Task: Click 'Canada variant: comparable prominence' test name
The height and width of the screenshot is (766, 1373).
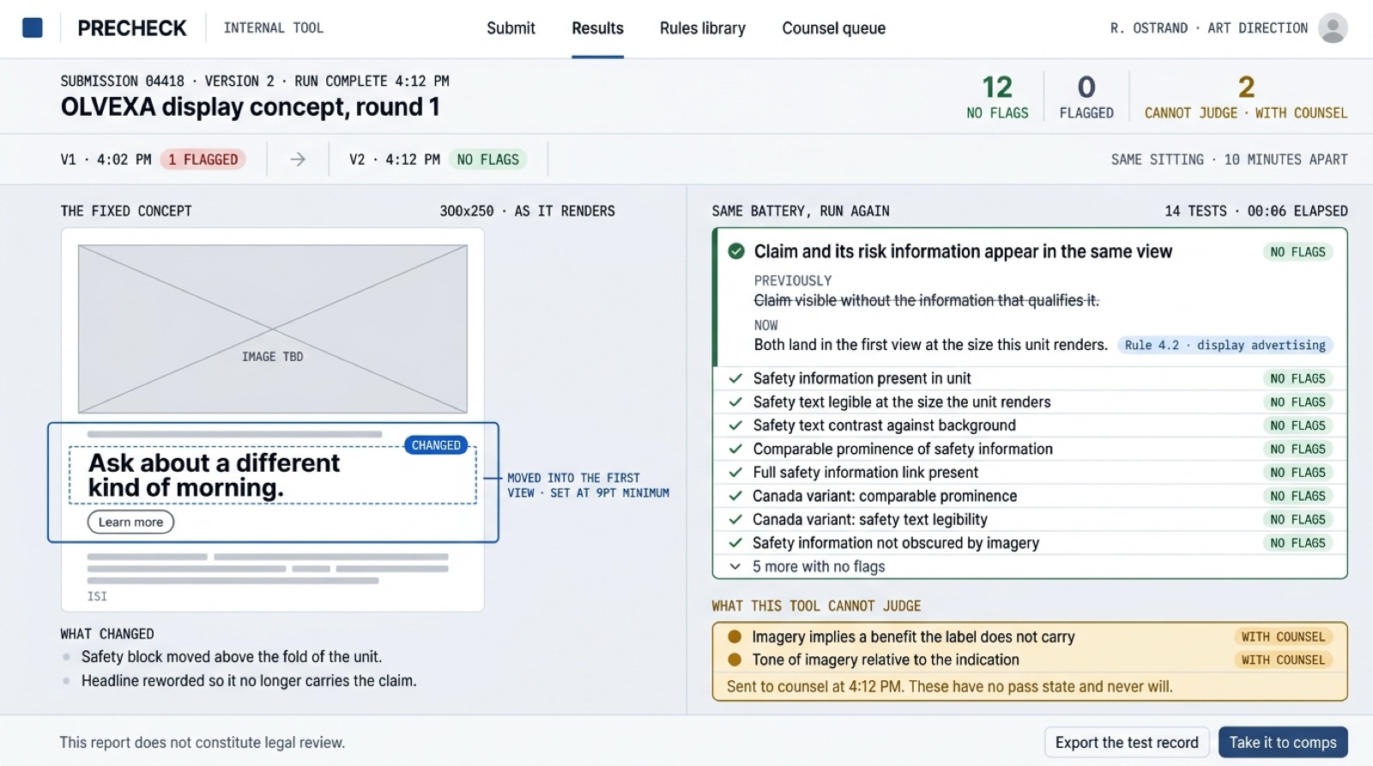Action: point(885,496)
